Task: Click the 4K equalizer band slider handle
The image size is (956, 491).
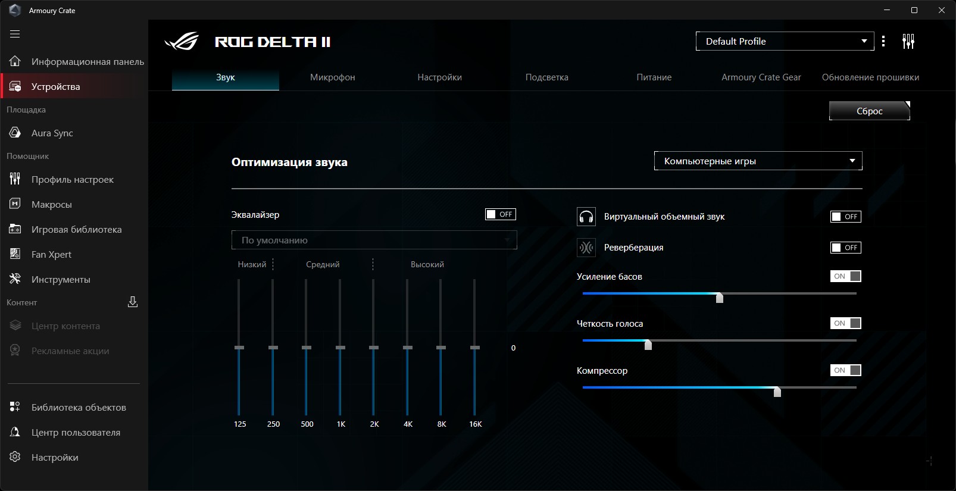Action: (408, 348)
